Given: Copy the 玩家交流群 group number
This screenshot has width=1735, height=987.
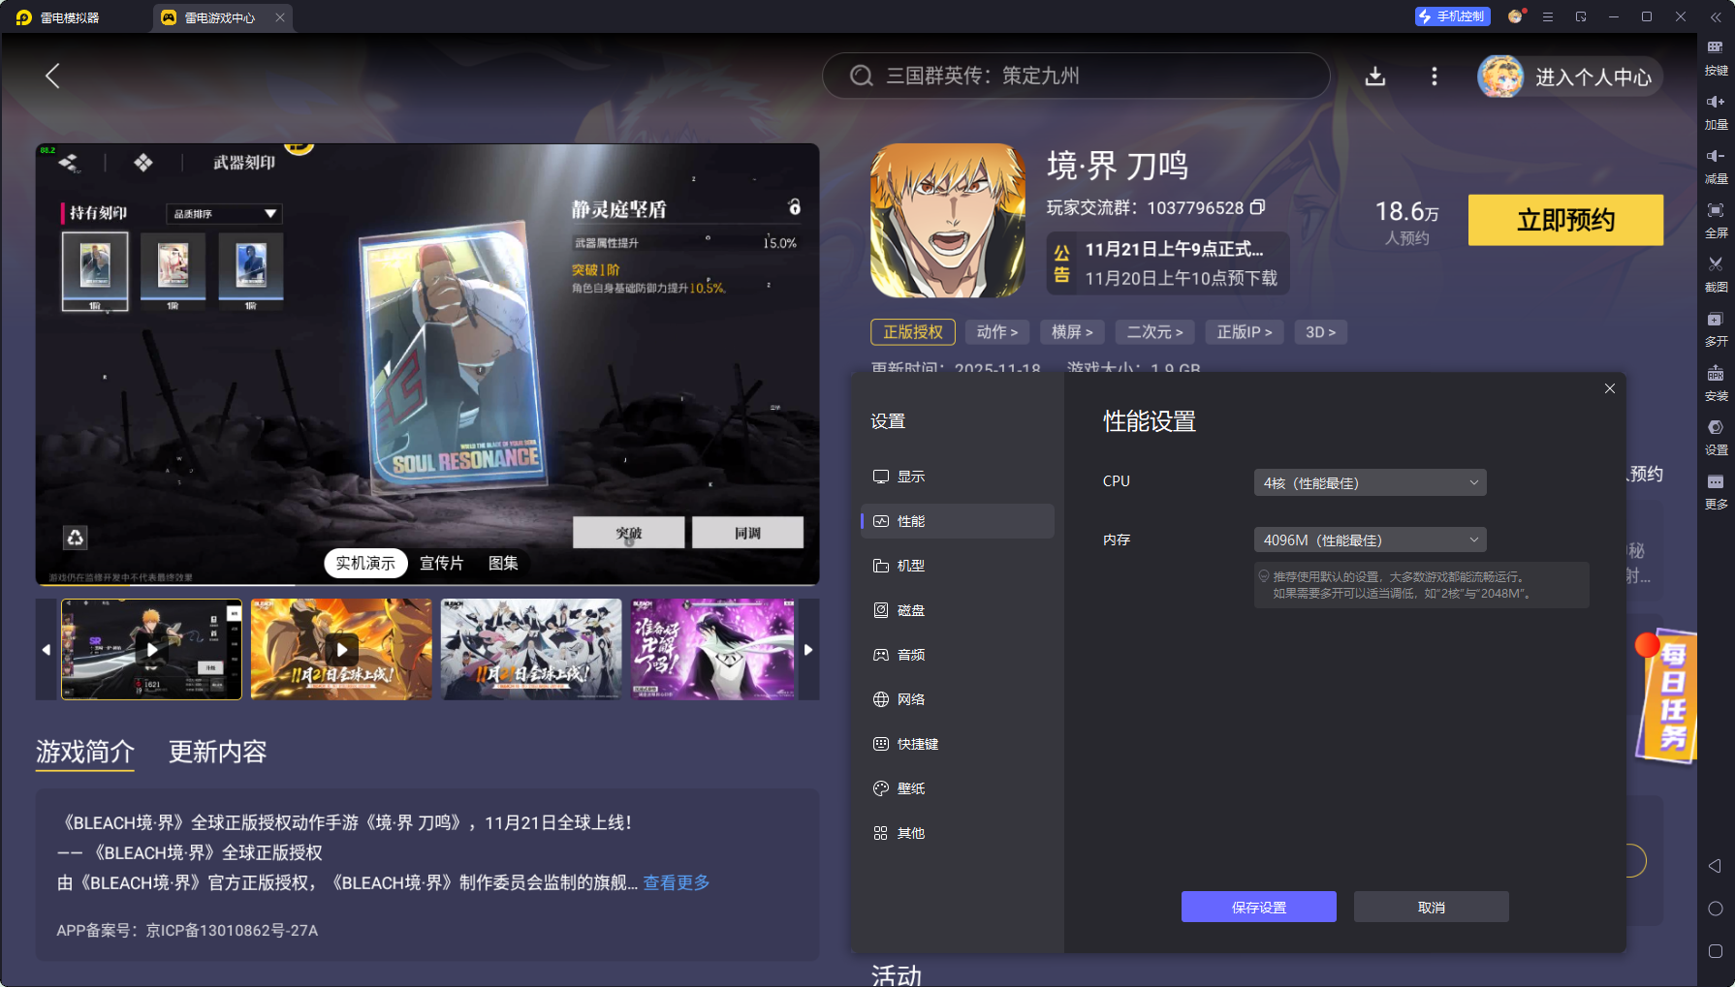Looking at the screenshot, I should point(1257,207).
